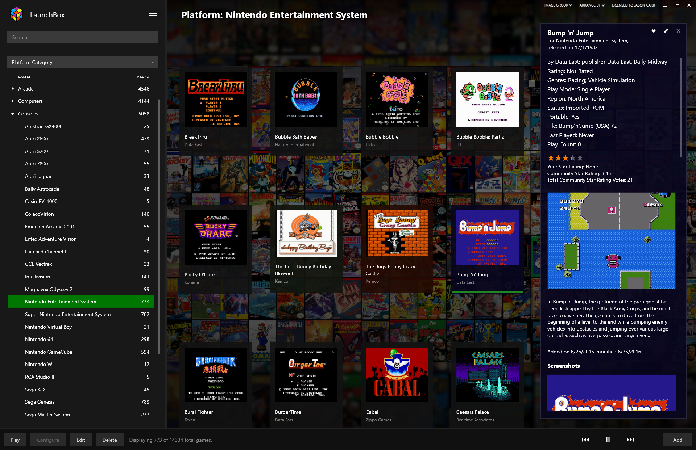Click Licensed to Jason Carr label
The image size is (696, 450).
pyautogui.click(x=633, y=5)
